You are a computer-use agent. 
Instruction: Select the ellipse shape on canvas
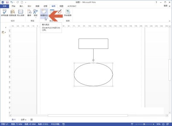[x=93, y=74]
